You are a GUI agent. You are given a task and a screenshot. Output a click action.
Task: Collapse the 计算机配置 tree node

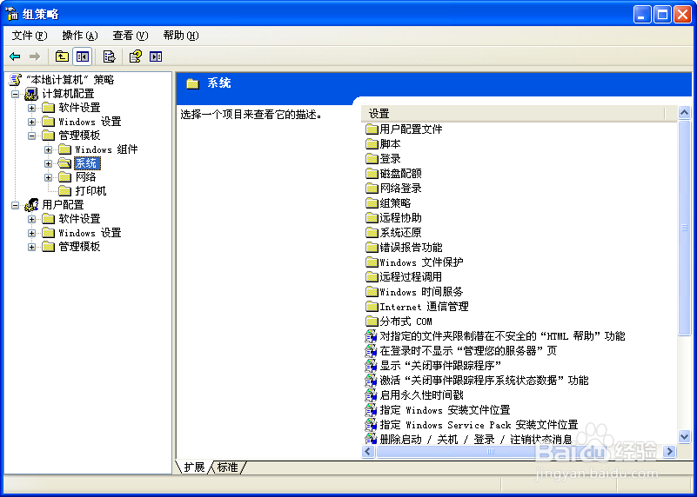[x=15, y=94]
